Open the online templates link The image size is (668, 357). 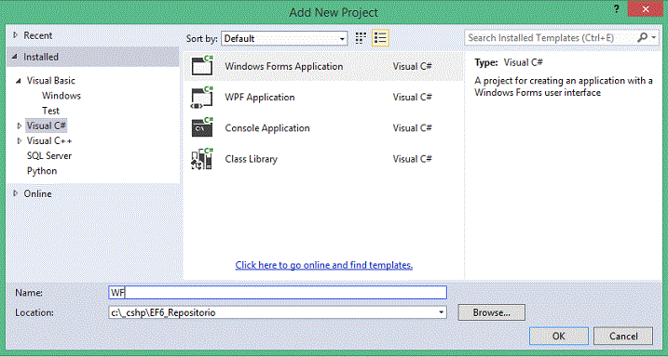click(324, 265)
